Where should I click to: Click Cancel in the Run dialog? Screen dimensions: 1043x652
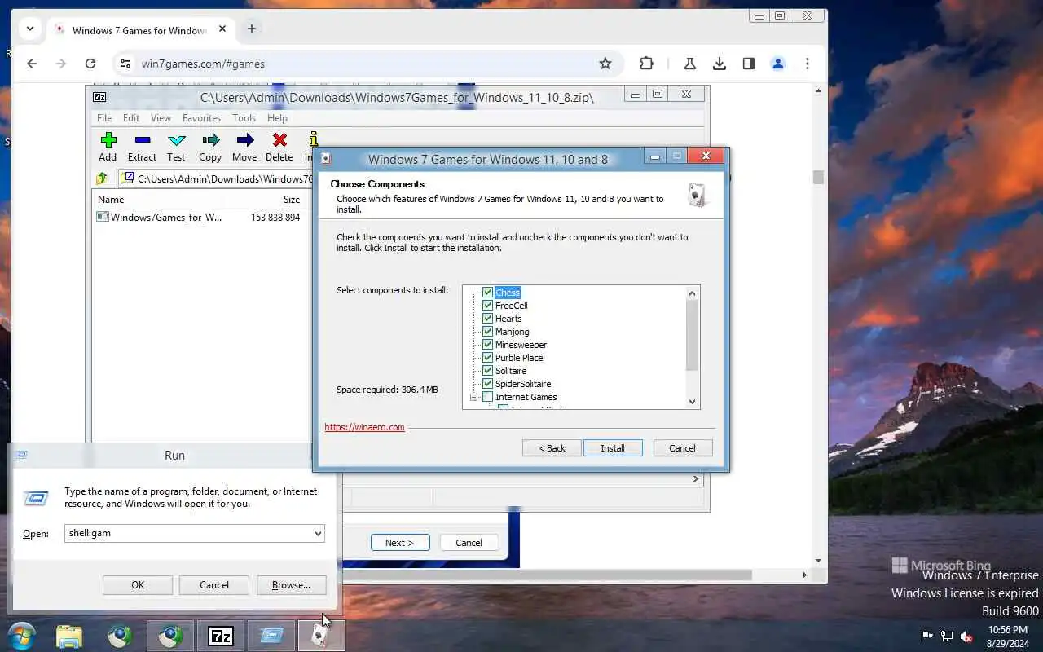[x=214, y=585]
